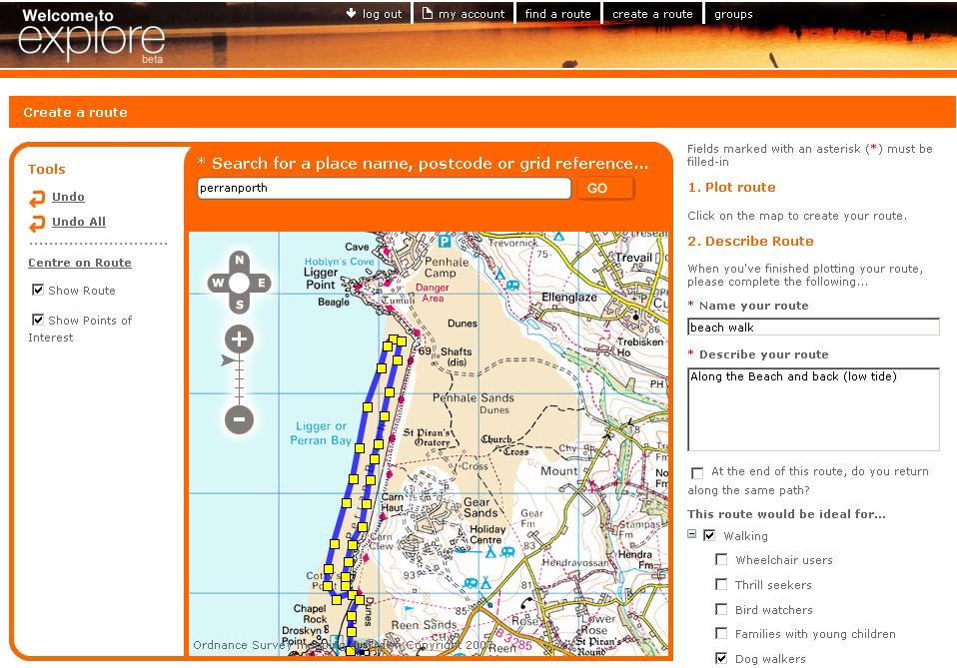The image size is (957, 668).
Task: Uncheck the Show Route checkbox
Action: point(38,290)
